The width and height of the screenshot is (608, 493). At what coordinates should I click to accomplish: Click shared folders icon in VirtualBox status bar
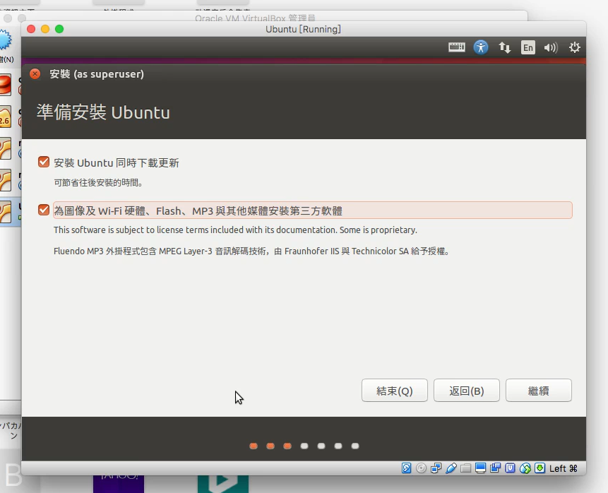465,468
